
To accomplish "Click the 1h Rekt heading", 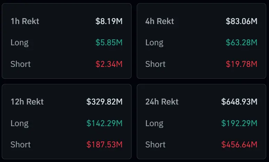I will tap(25, 21).
